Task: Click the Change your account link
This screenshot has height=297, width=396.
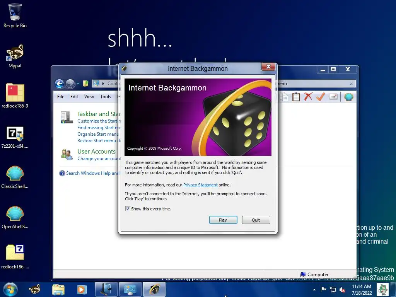Action: point(99,159)
